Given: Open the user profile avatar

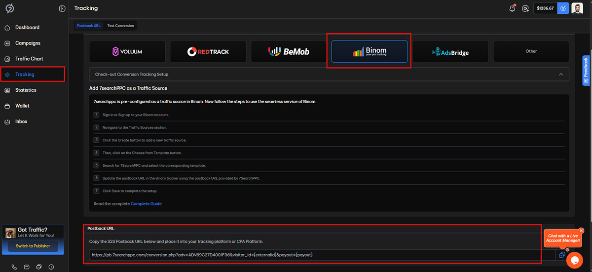Looking at the screenshot, I should point(577,8).
